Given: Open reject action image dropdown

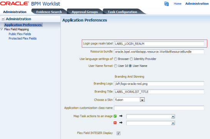Looking at the screenshot, I should click(x=173, y=123).
